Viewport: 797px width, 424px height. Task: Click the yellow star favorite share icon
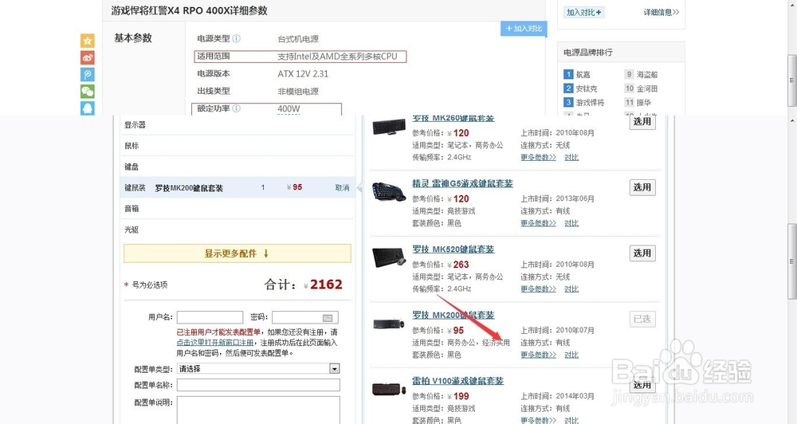88,41
